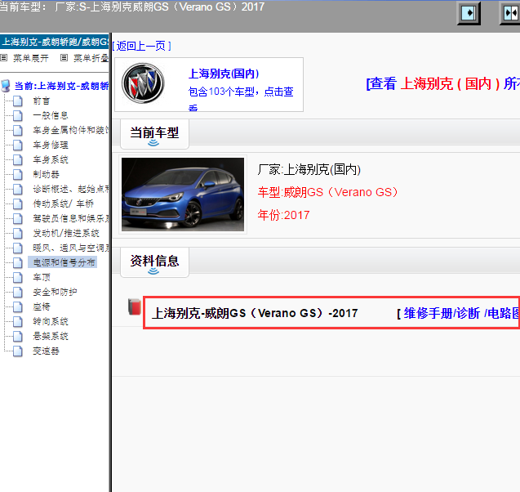Screen dimensions: 520x492
Task: Open 安全和防护 section
Action: [55, 292]
